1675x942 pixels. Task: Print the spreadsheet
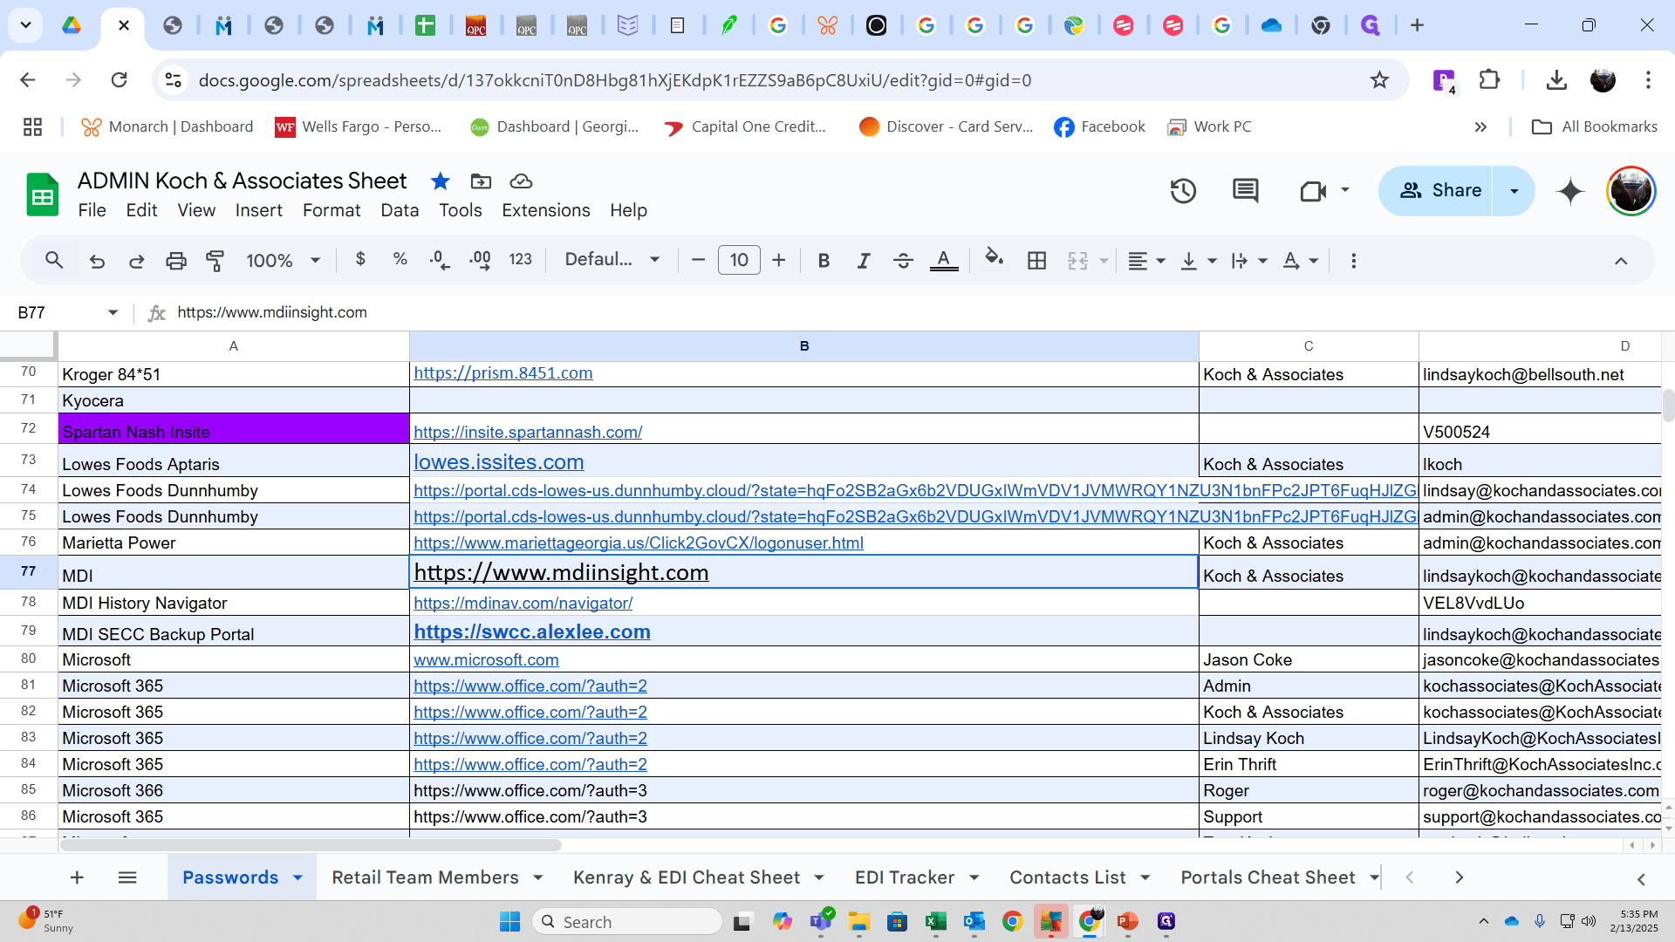tap(176, 260)
